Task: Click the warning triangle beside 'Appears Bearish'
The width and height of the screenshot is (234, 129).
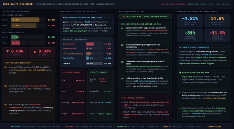Action: [x=63, y=72]
